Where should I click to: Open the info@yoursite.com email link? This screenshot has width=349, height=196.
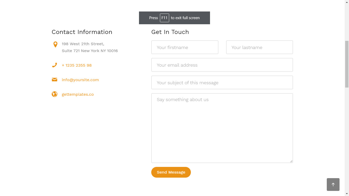[80, 80]
